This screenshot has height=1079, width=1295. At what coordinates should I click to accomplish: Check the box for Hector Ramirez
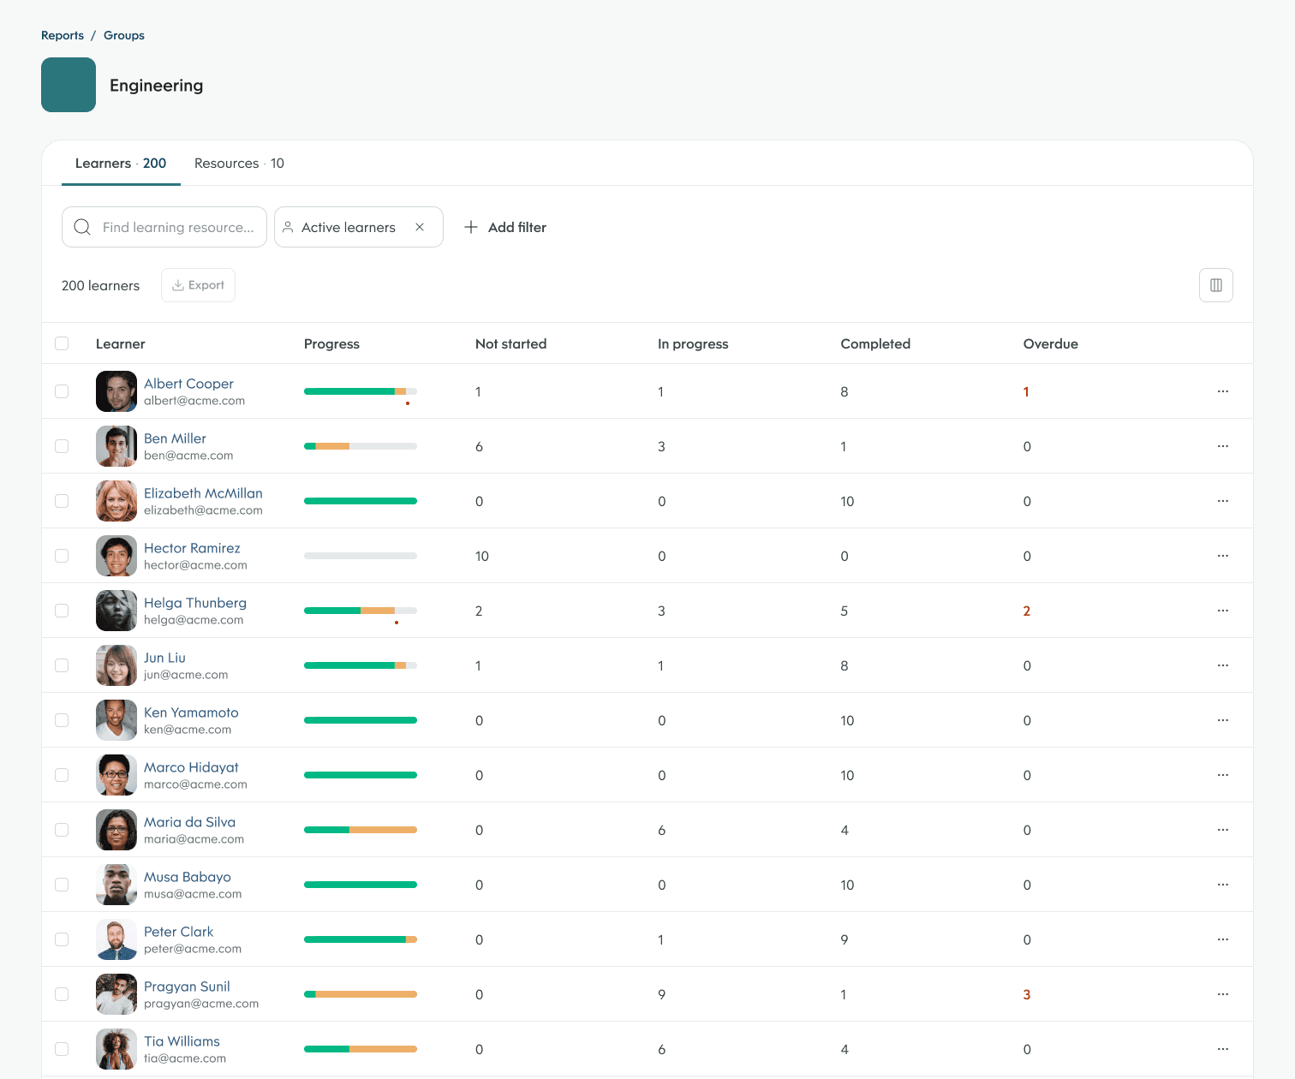pos(62,556)
